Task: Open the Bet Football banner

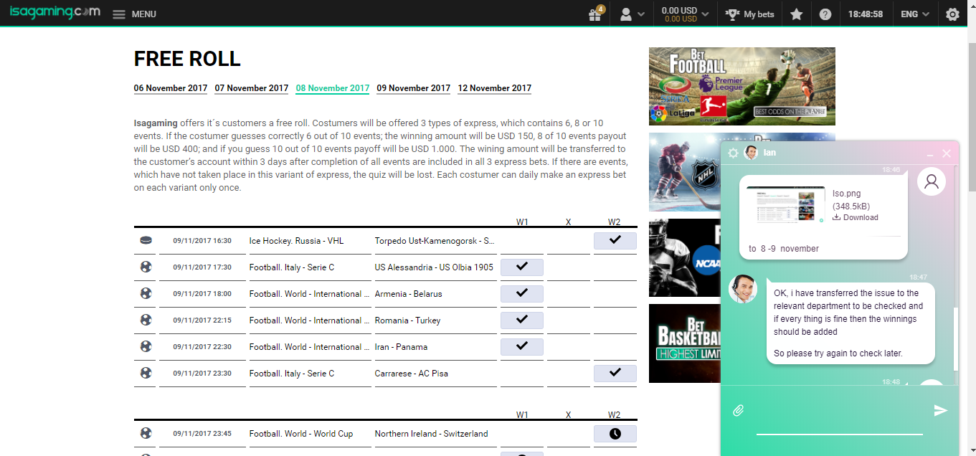Action: [742, 86]
